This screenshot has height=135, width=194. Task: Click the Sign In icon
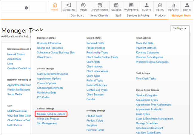pyautogui.click(x=187, y=5)
